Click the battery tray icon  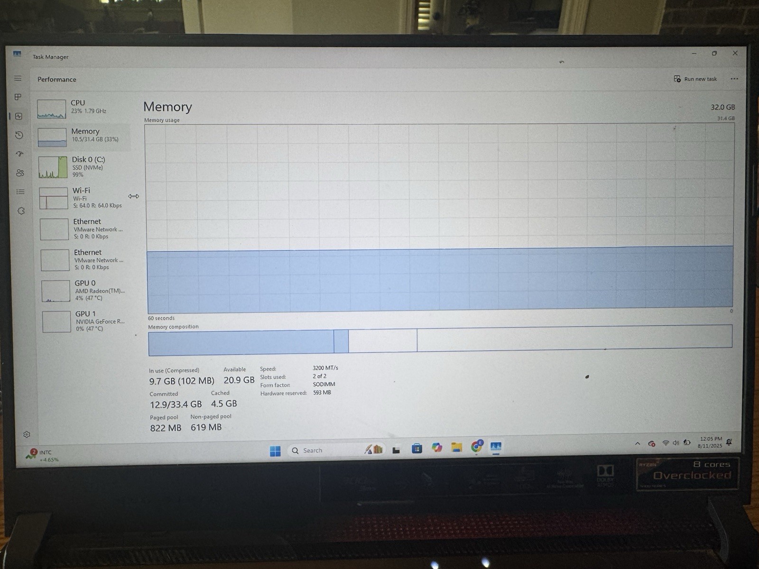pyautogui.click(x=686, y=442)
